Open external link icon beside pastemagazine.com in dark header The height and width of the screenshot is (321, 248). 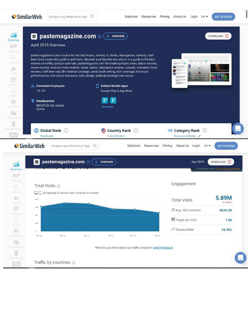[99, 36]
